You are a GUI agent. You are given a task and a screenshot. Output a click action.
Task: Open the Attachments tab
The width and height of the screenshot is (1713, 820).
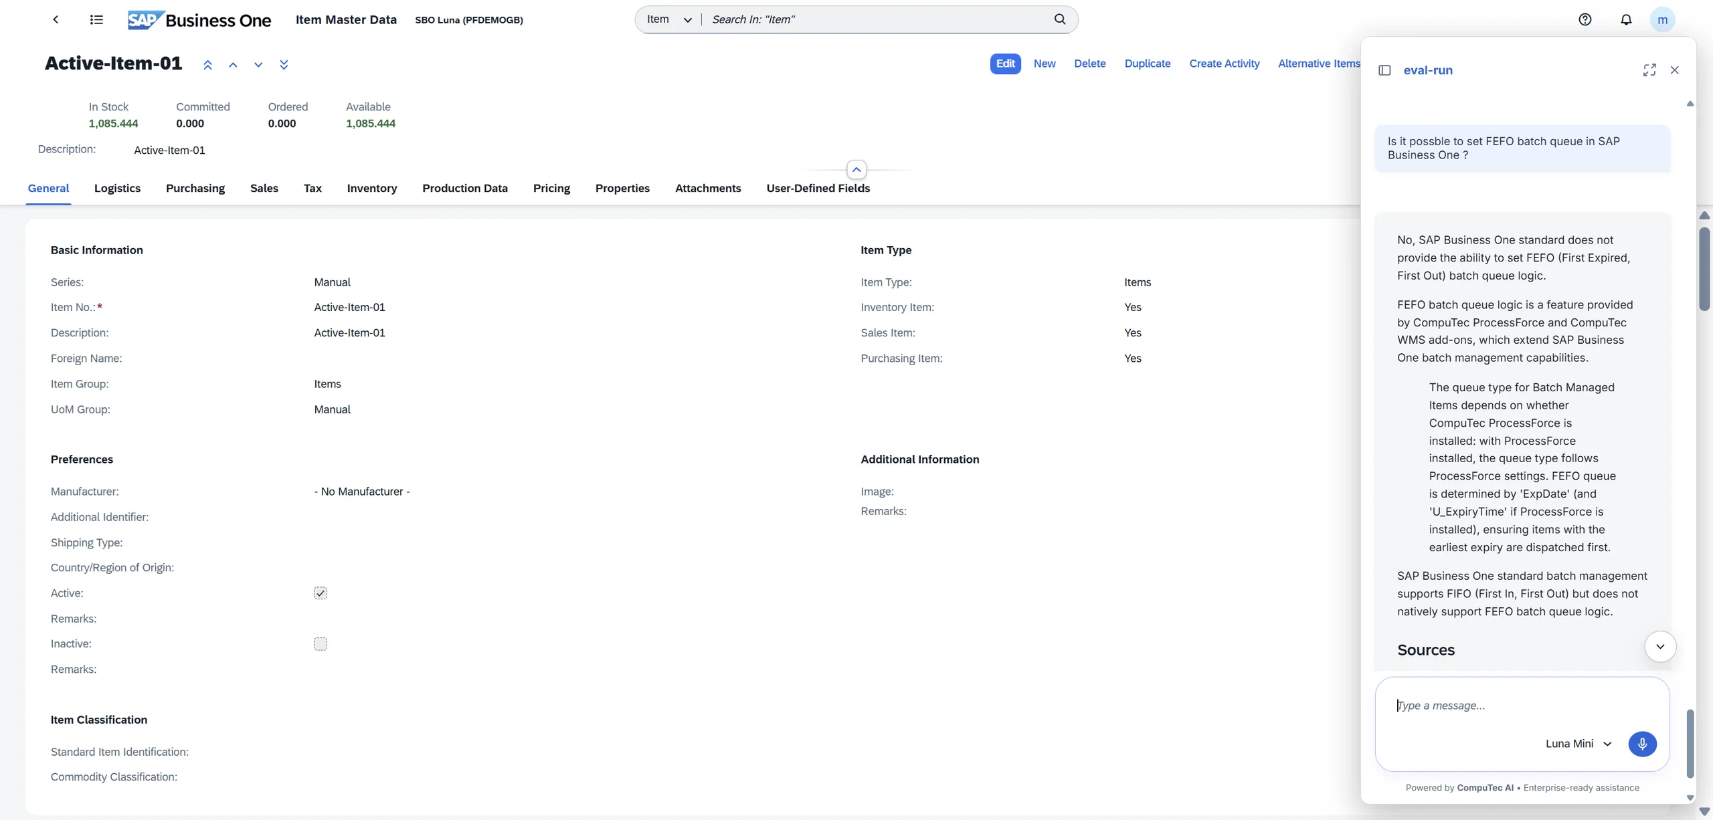tap(708, 189)
